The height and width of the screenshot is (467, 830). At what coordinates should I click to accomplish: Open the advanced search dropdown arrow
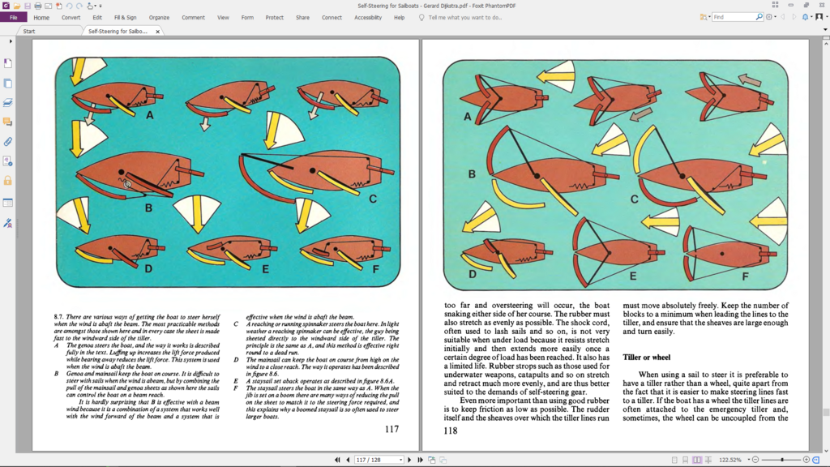point(709,17)
